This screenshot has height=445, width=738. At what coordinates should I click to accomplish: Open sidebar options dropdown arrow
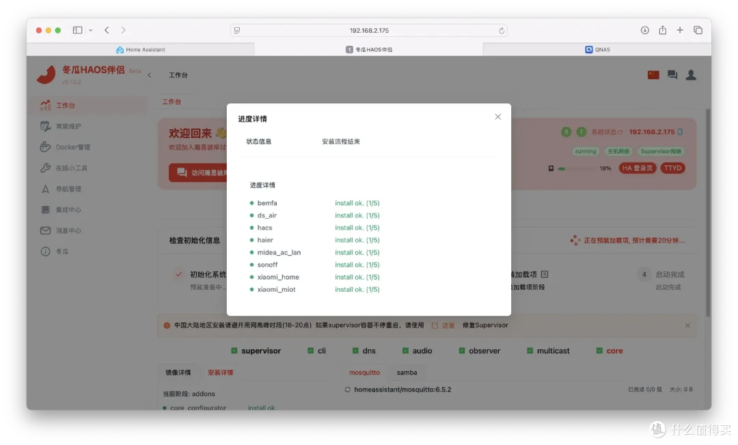90,30
